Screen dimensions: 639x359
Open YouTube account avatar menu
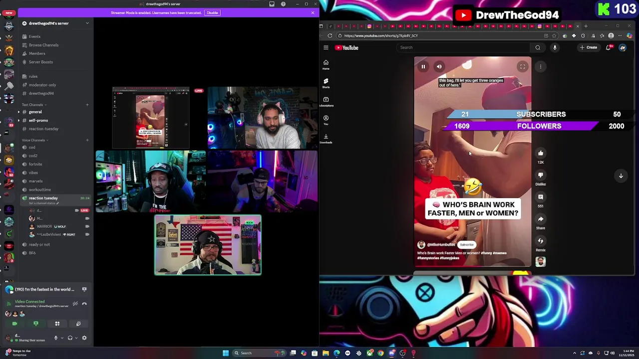click(623, 48)
